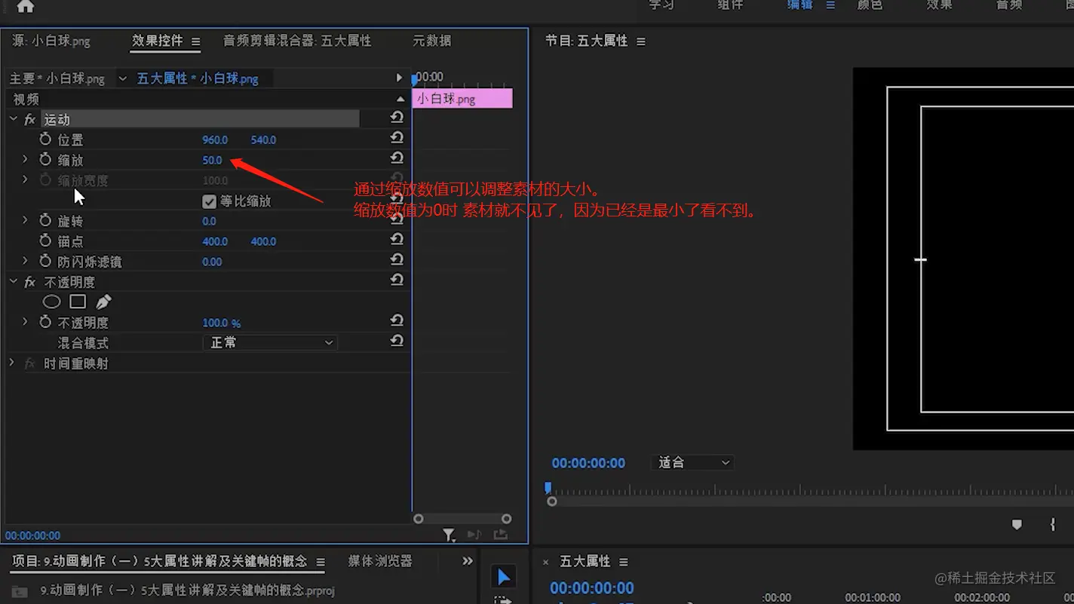Expand the 缩放 property
This screenshot has width=1074, height=604.
coord(25,159)
